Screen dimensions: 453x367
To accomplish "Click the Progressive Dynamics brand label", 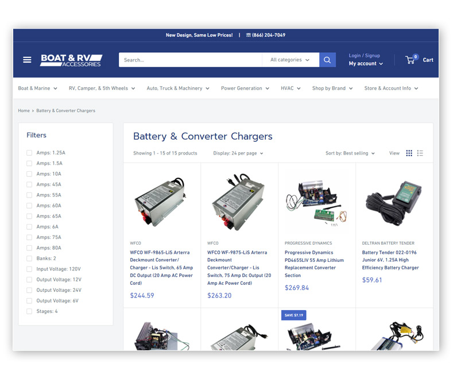I will click(x=308, y=243).
